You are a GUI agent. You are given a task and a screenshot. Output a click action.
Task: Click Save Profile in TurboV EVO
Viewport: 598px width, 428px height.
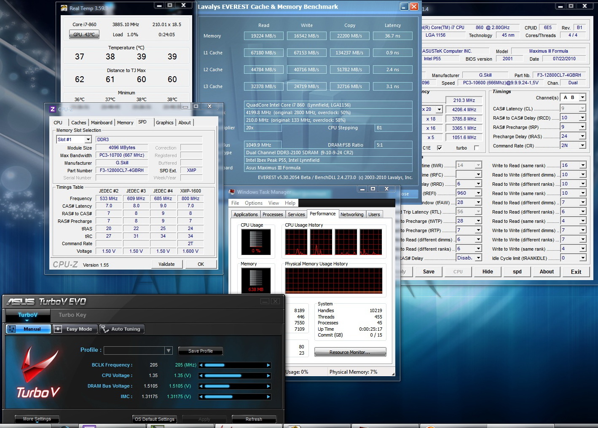(201, 351)
